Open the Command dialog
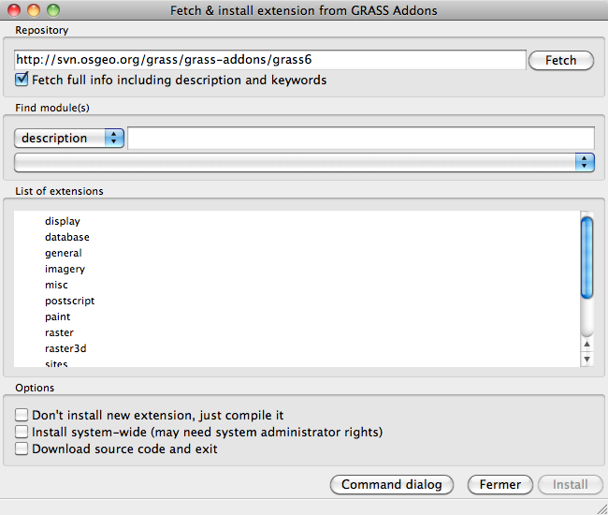Screen dimensions: 608x515 point(391,484)
